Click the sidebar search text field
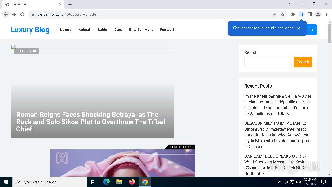The image size is (332, 187). point(268,62)
